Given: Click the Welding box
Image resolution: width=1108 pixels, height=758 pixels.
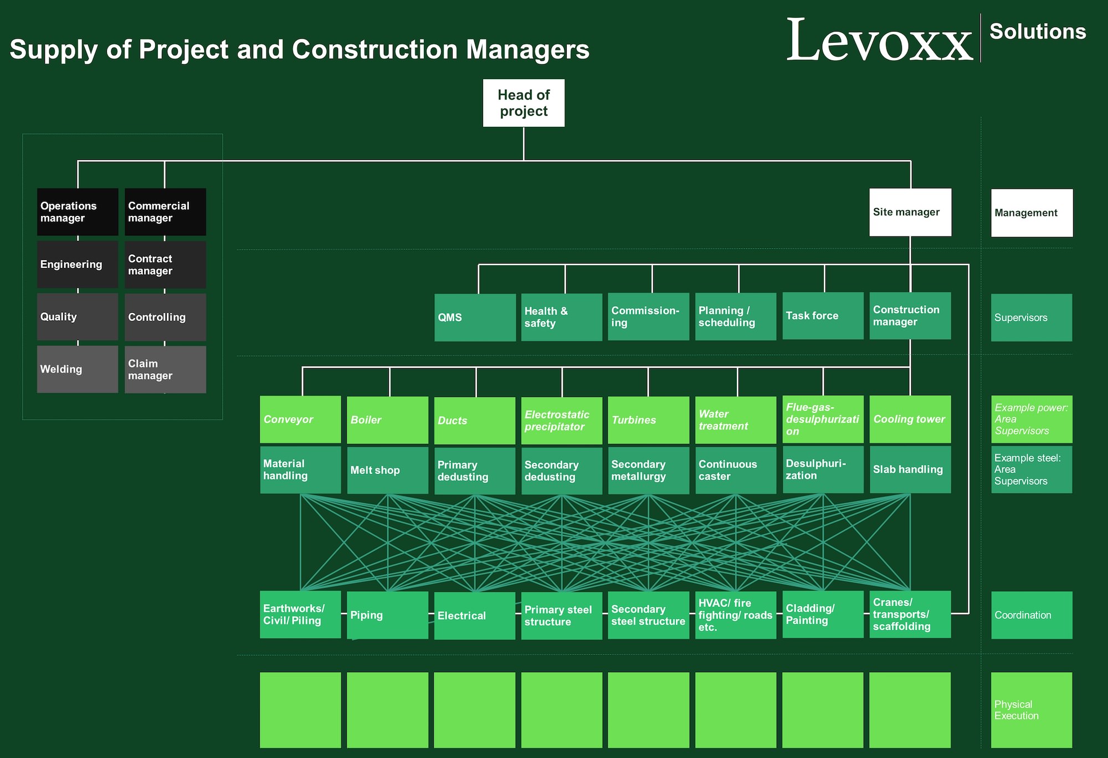Looking at the screenshot, I should click(x=78, y=369).
